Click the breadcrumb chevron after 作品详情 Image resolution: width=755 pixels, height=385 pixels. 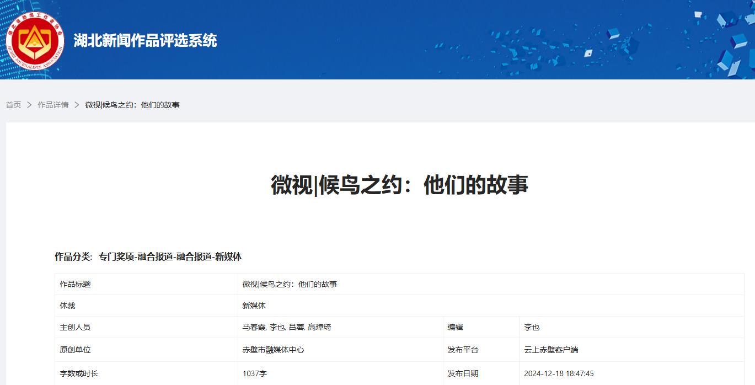coord(77,105)
